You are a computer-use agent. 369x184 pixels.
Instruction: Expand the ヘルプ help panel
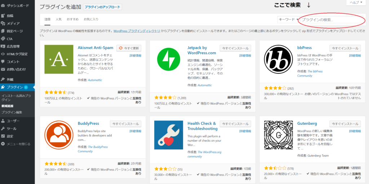[x=356, y=3]
